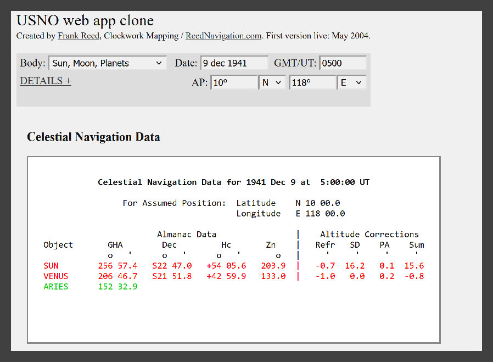The image size is (493, 362).
Task: Select the longitude field showing 118°
Action: click(312, 82)
